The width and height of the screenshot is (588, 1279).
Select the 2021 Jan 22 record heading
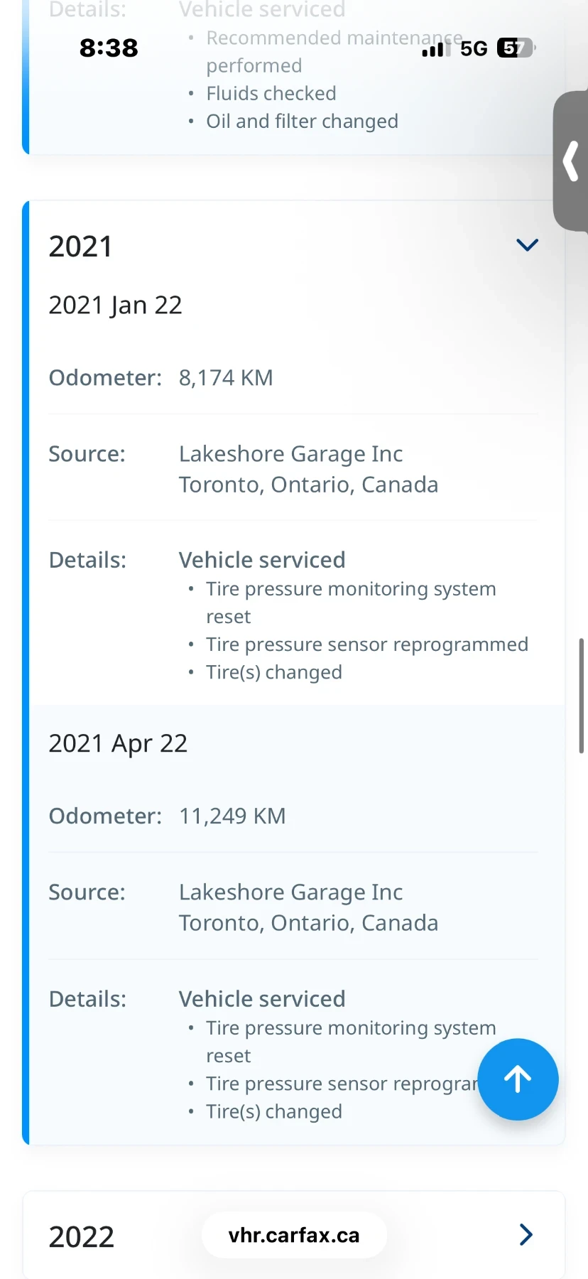116,304
